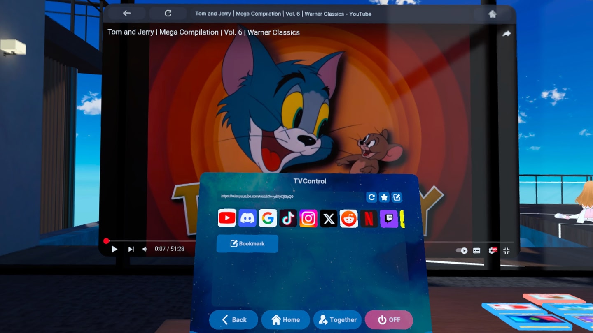Open the video quality settings gear
Screen dimensions: 593x333
[492, 250]
